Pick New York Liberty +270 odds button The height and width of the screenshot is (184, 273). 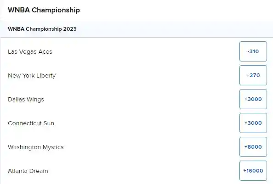[253, 75]
